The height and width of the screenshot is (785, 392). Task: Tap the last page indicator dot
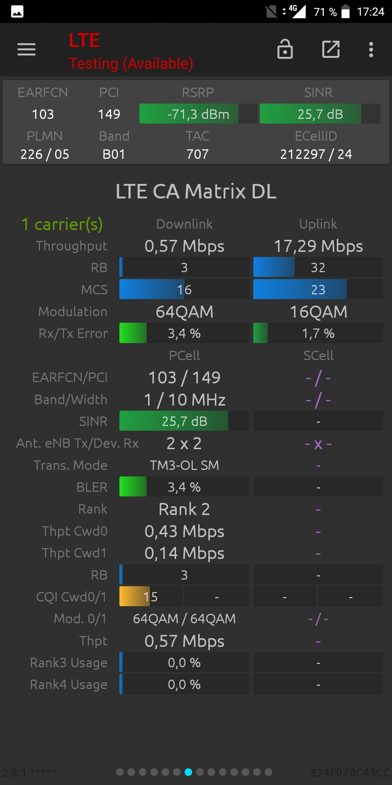(x=269, y=772)
